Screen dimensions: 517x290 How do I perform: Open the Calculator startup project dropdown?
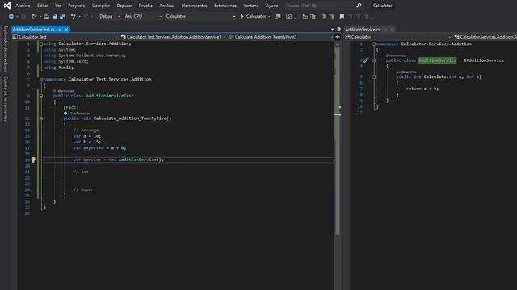point(200,16)
